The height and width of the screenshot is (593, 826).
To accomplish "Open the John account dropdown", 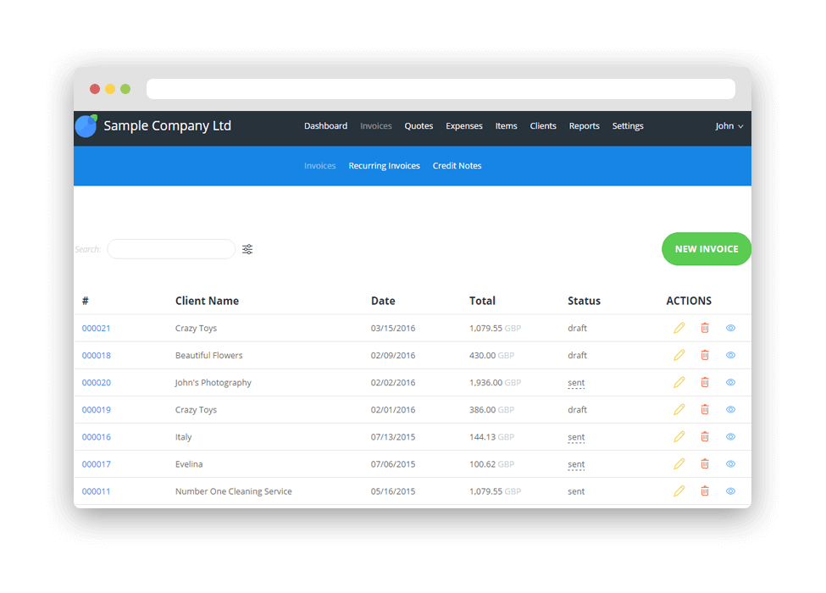I will 729,125.
